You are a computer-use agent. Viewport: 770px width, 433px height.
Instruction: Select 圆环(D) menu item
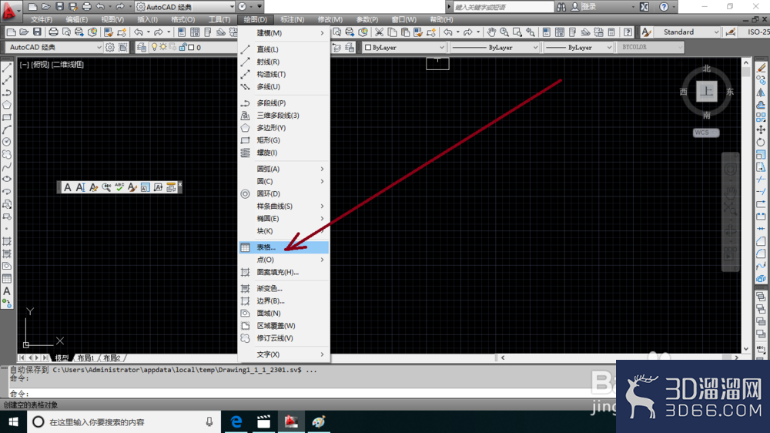tap(284, 194)
